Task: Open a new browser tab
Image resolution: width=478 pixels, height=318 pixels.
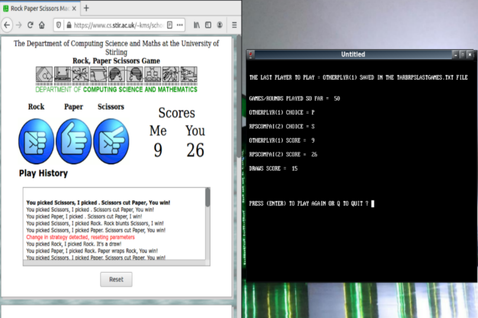Action: point(86,8)
